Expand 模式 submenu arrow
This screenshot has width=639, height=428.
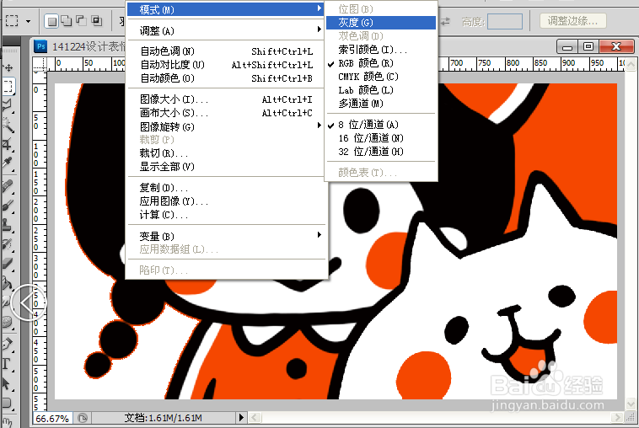pyautogui.click(x=319, y=8)
